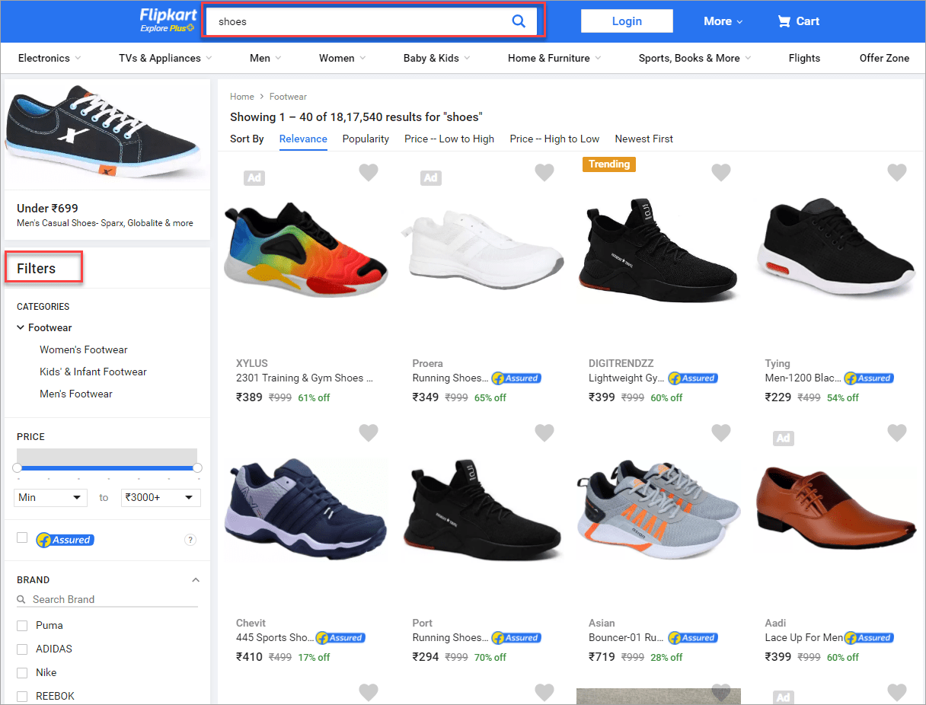This screenshot has width=926, height=705.
Task: Click the Trending badge on DIGITRENDZZ shoe
Action: tap(609, 164)
